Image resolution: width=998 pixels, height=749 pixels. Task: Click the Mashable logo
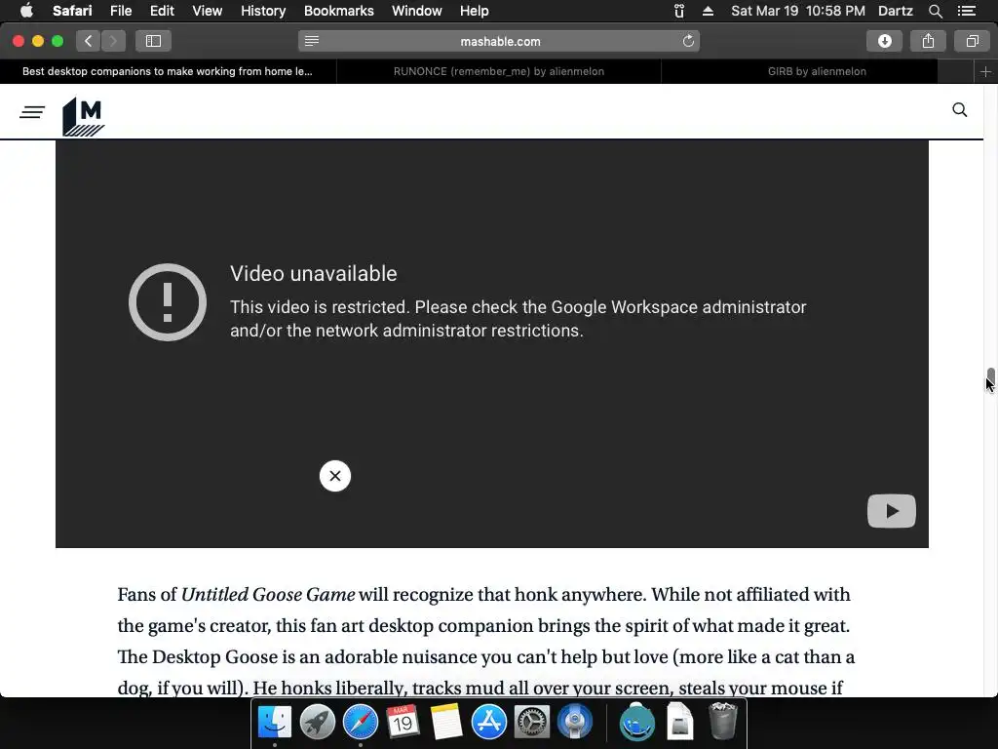click(x=84, y=117)
